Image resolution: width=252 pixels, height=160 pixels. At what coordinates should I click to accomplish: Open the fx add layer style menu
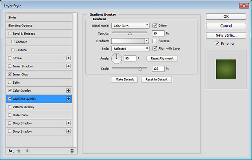pyautogui.click(x=10, y=151)
